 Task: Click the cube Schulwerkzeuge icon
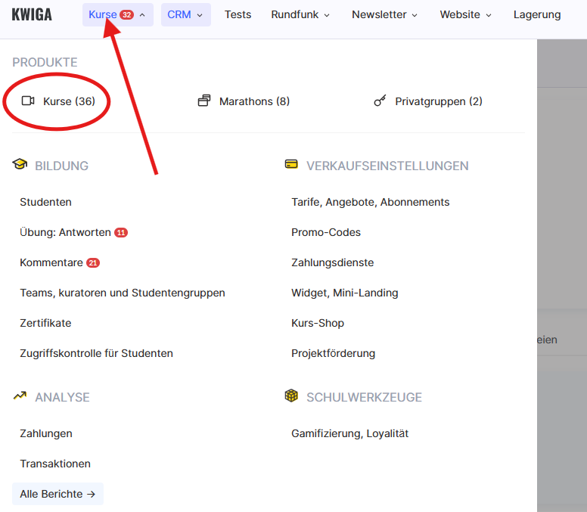(x=291, y=396)
